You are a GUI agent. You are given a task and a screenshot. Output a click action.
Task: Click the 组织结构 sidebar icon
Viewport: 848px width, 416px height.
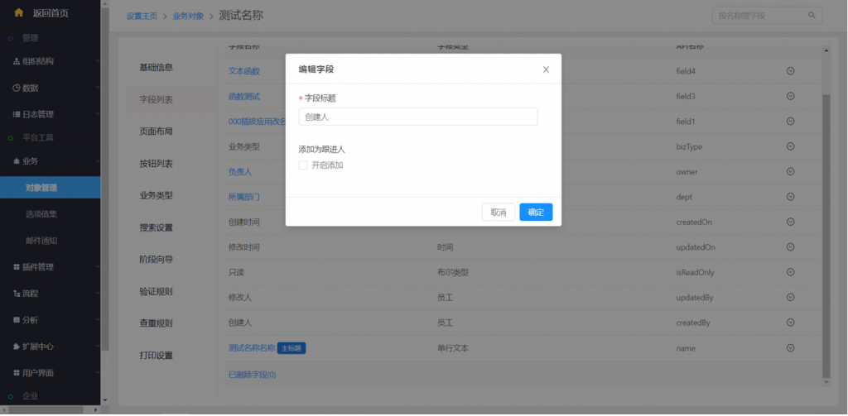(17, 61)
